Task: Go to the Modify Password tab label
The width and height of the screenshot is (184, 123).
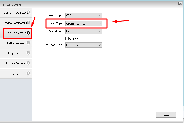Action: pos(16,43)
